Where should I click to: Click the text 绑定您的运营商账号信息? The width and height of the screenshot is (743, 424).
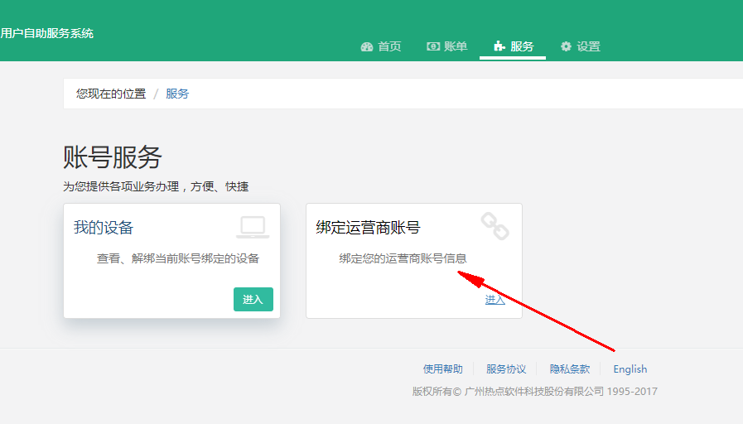tap(403, 258)
